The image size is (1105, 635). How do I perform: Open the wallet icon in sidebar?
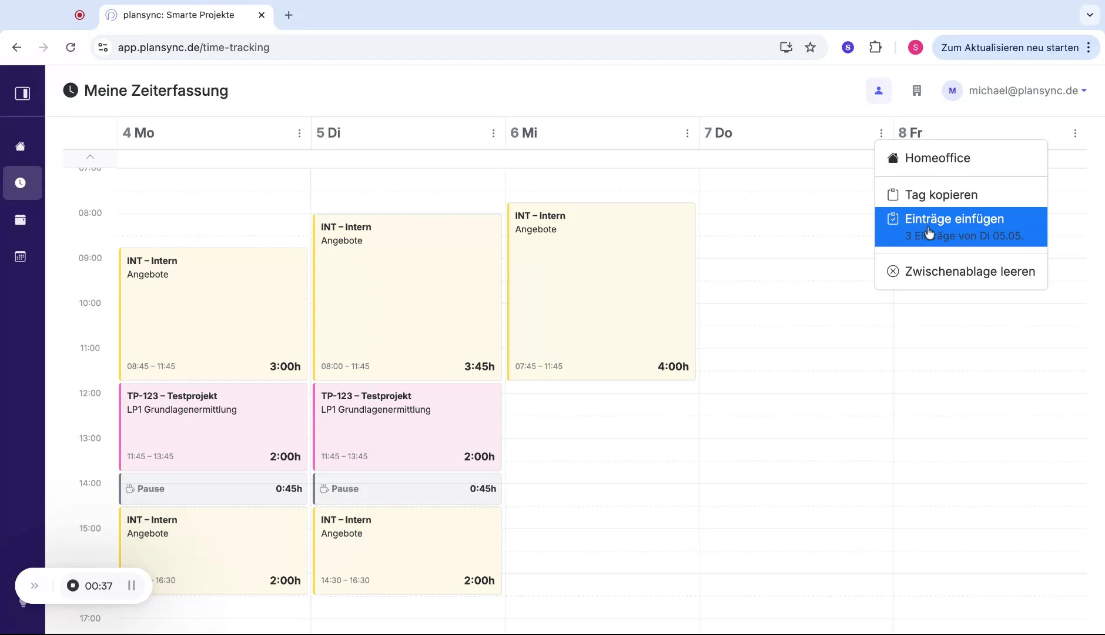21,220
